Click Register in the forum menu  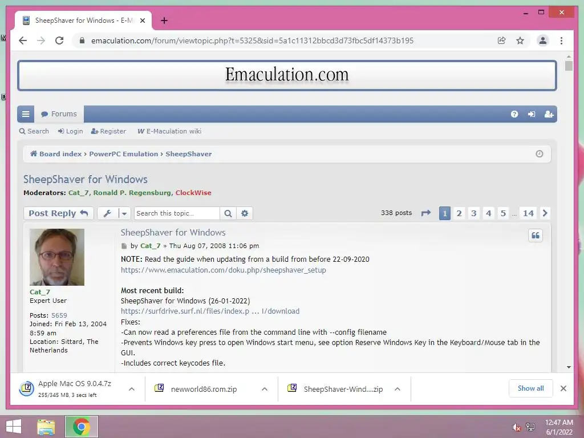[108, 131]
